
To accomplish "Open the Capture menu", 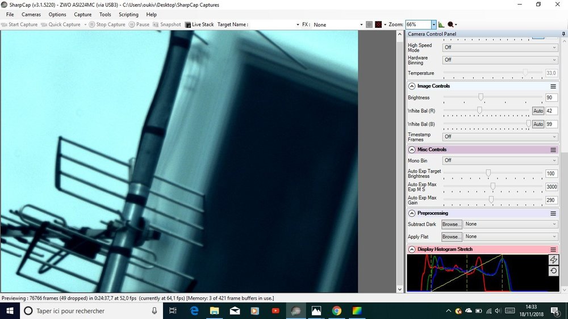I will [x=82, y=15].
